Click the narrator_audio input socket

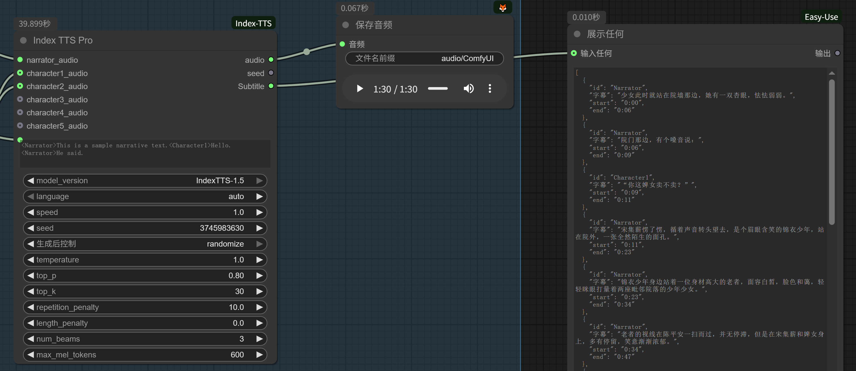pos(20,60)
